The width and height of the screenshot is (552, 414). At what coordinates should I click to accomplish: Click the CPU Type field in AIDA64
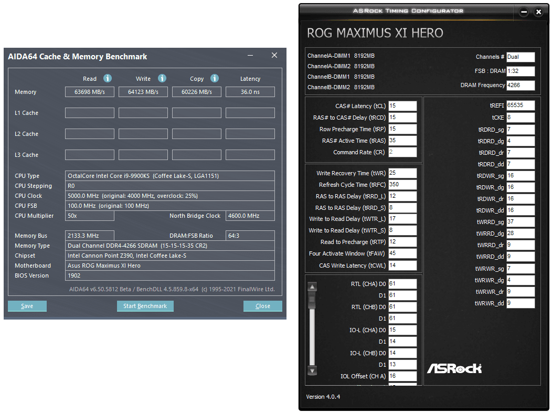click(x=169, y=176)
